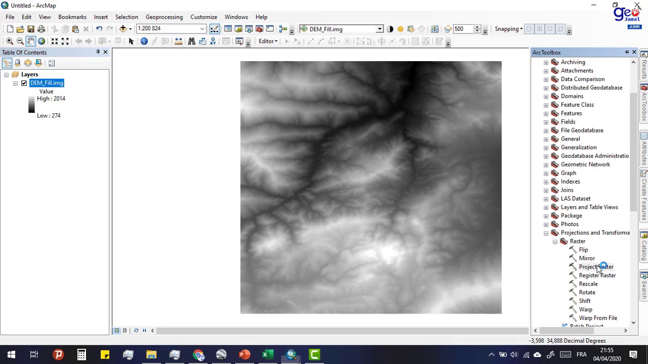648x364 pixels.
Task: Print the current map
Action: point(42,29)
